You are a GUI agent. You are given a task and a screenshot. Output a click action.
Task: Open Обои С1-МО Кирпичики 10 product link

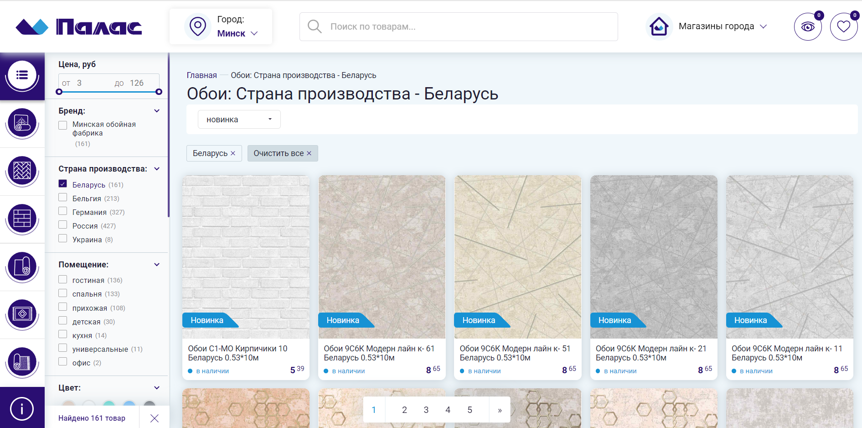click(x=237, y=353)
